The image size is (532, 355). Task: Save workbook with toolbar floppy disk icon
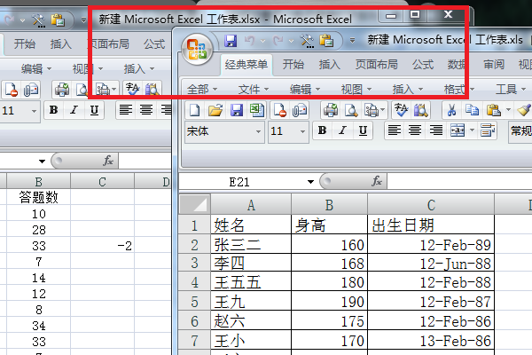[x=237, y=110]
